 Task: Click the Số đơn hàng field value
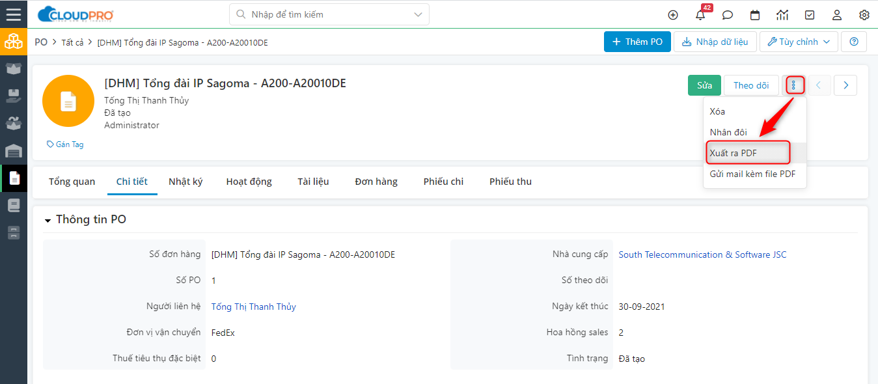pos(303,254)
